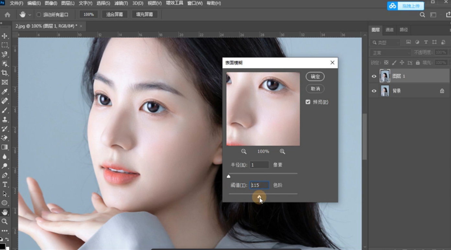
Task: Select the Brush tool
Action: (5, 110)
